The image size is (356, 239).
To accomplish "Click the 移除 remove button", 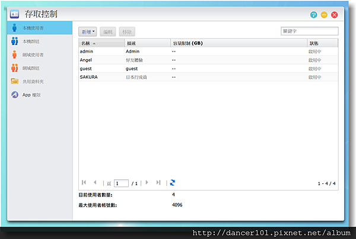I will (127, 32).
